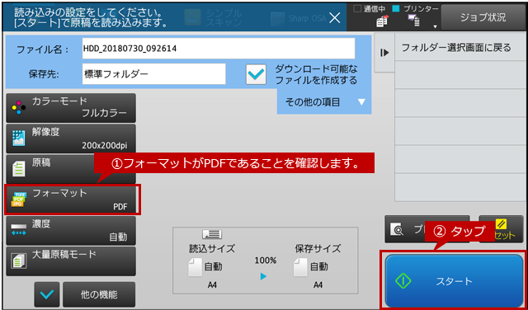The image size is (528, 310).
Task: Expand その他の項目 dropdown
Action: coord(324,102)
